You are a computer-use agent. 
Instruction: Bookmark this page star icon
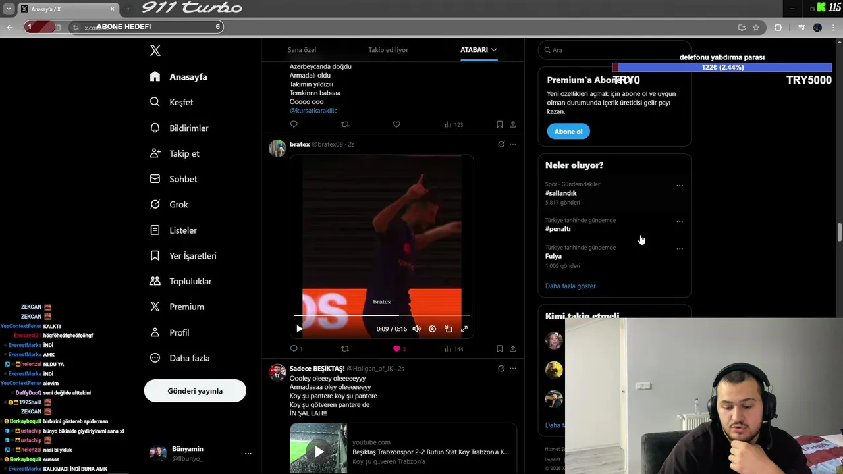[x=756, y=27]
